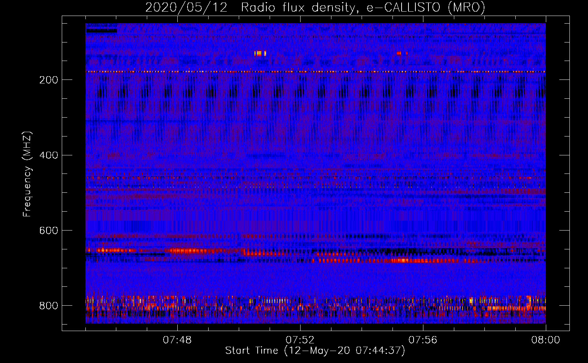
Task: Click the bright yellow burst near 07:50:40
Action: [x=260, y=53]
